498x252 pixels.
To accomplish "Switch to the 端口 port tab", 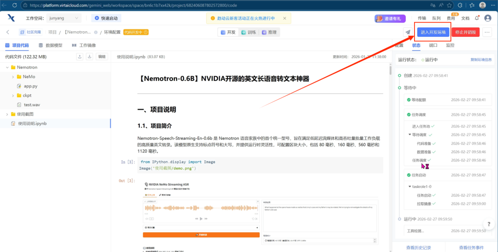I will click(x=433, y=45).
